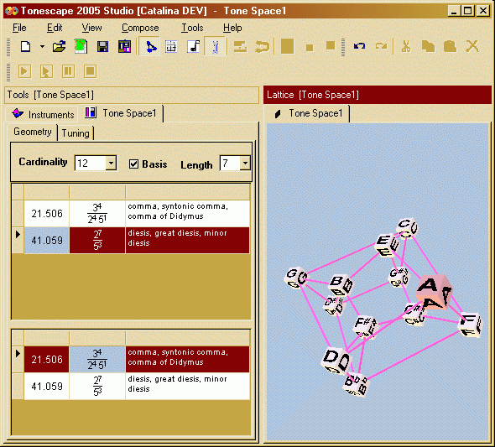Open the Help menu
This screenshot has width=495, height=447.
(x=232, y=28)
